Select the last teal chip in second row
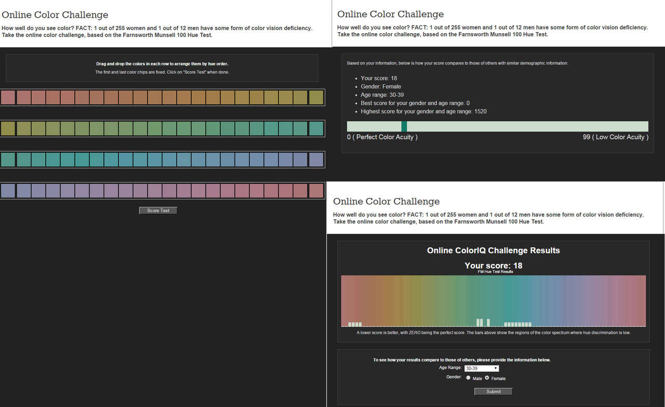This screenshot has width=665, height=407. (x=316, y=129)
